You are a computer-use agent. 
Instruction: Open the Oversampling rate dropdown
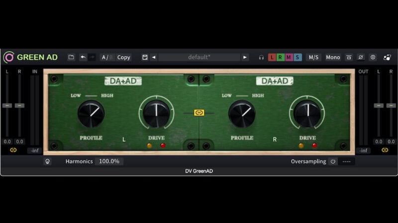pos(346,162)
